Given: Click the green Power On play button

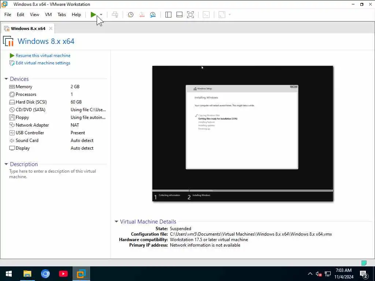Looking at the screenshot, I should click(93, 15).
